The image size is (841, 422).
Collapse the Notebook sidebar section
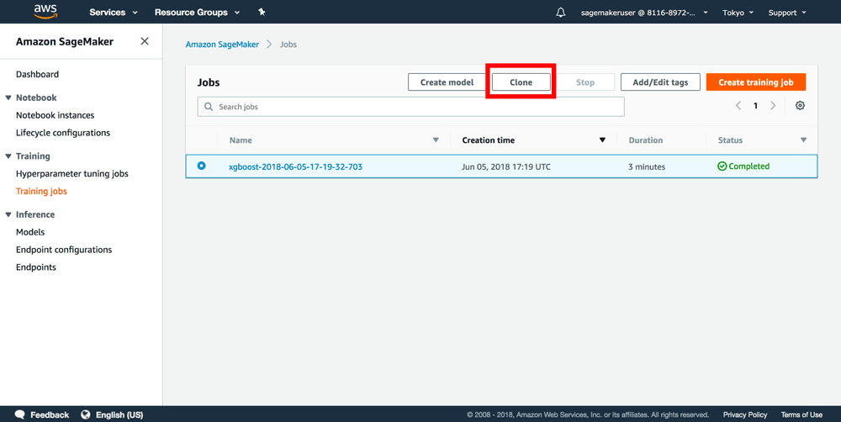point(8,98)
